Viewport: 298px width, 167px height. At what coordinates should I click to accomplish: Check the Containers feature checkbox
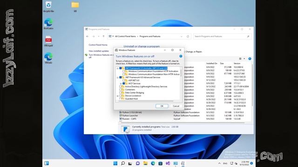point(121,90)
